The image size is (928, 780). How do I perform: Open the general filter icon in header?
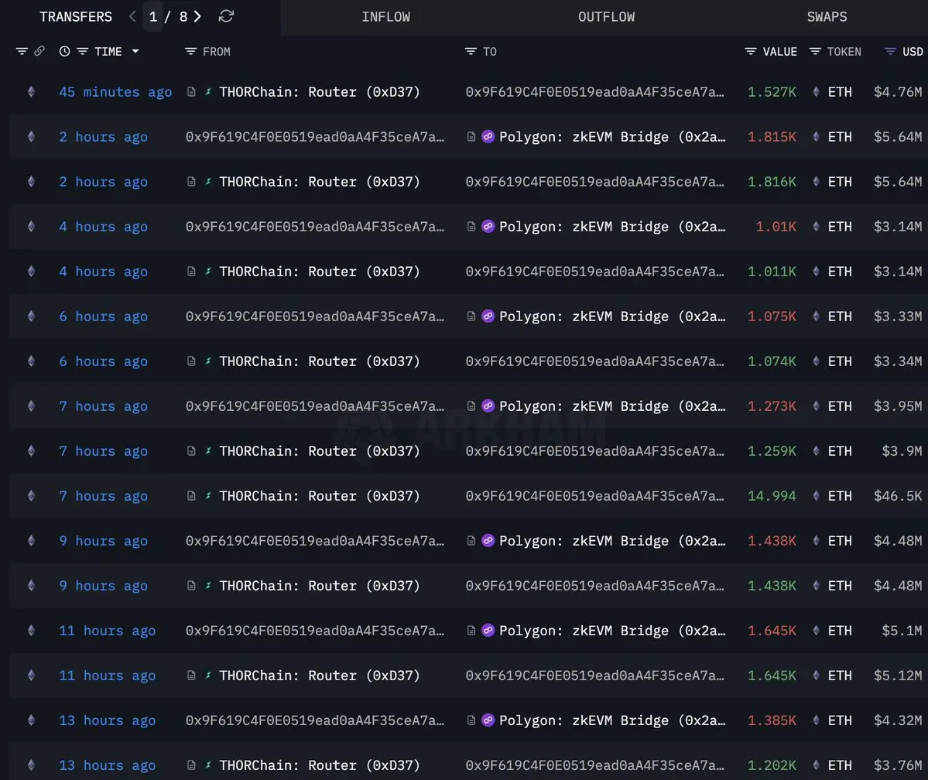click(22, 52)
